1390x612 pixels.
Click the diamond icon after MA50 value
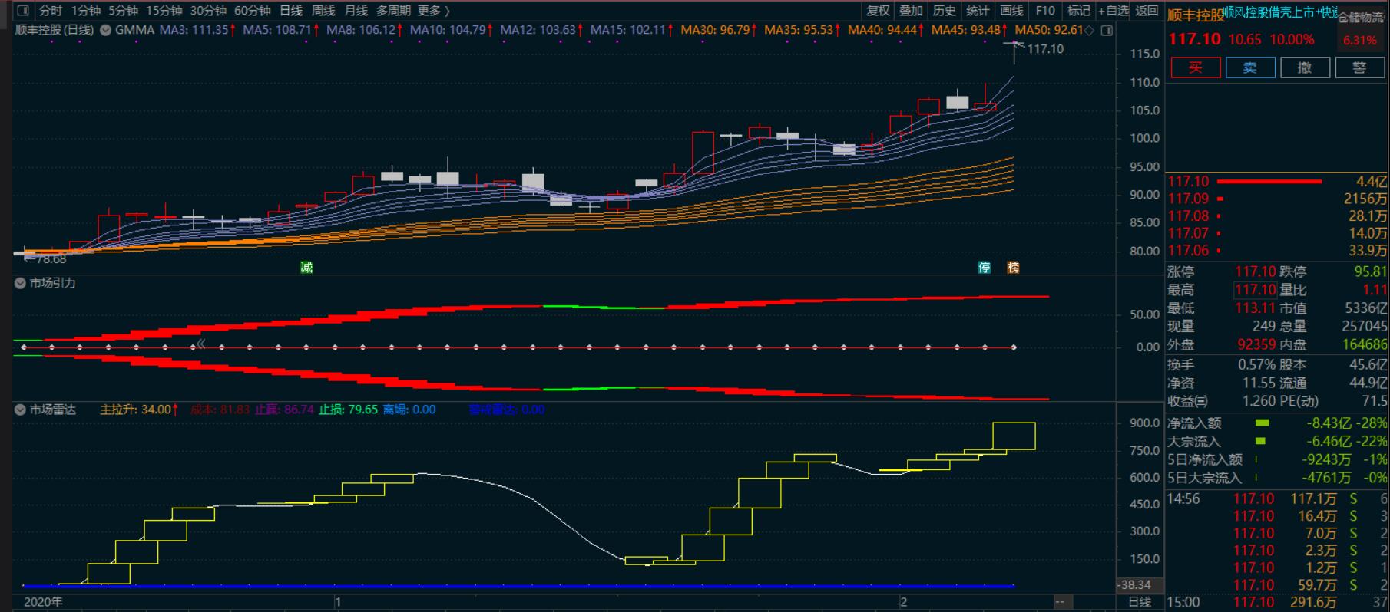coord(1090,31)
